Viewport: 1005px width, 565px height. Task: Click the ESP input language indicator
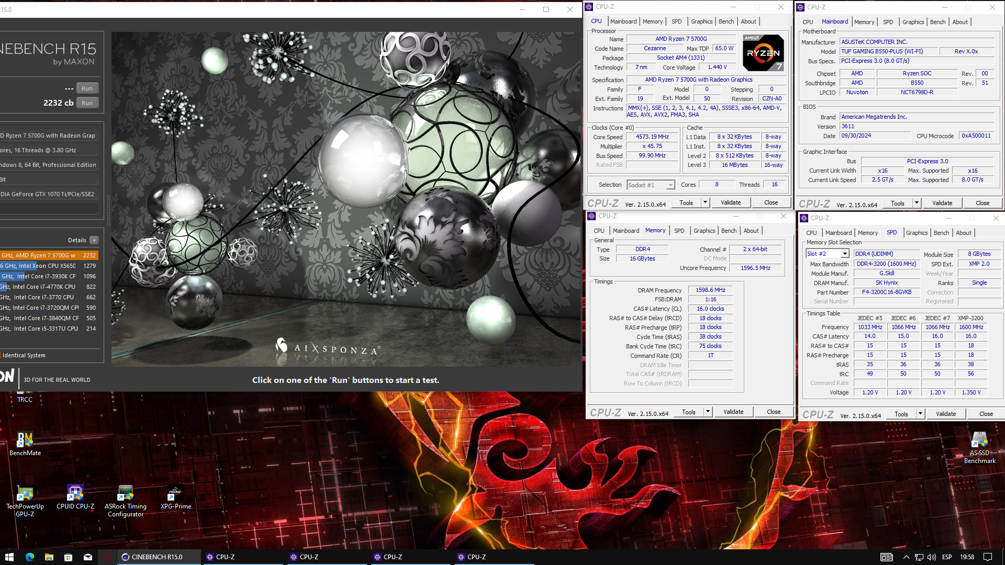click(947, 557)
